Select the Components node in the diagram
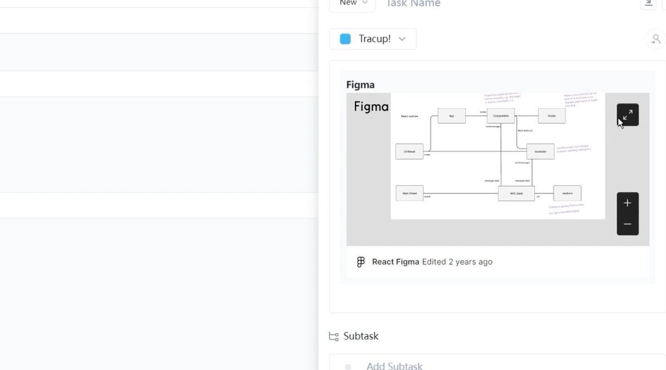666x370 pixels. click(501, 116)
